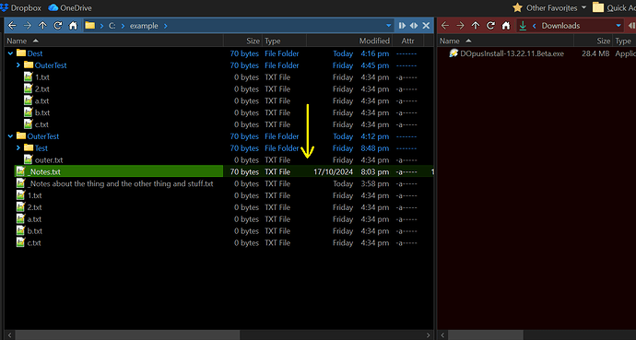Sort Downloads pane by Name column
The image size is (636, 340).
click(x=505, y=41)
